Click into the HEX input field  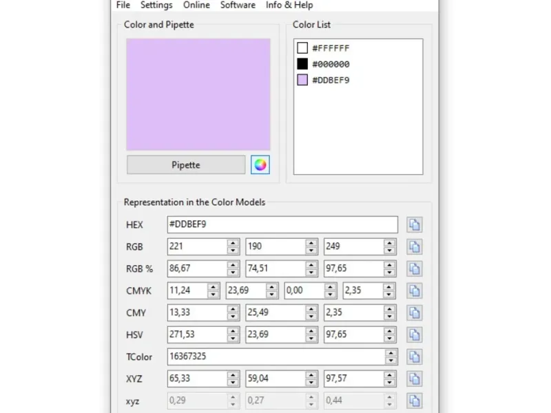click(282, 224)
